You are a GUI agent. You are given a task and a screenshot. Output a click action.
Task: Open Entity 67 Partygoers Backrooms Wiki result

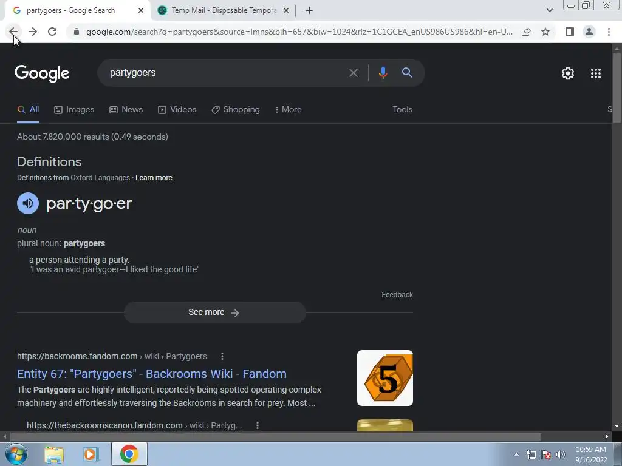point(151,374)
